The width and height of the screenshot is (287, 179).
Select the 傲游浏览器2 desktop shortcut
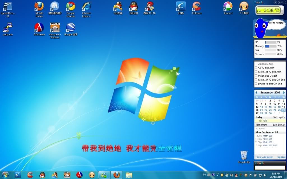click(x=55, y=8)
